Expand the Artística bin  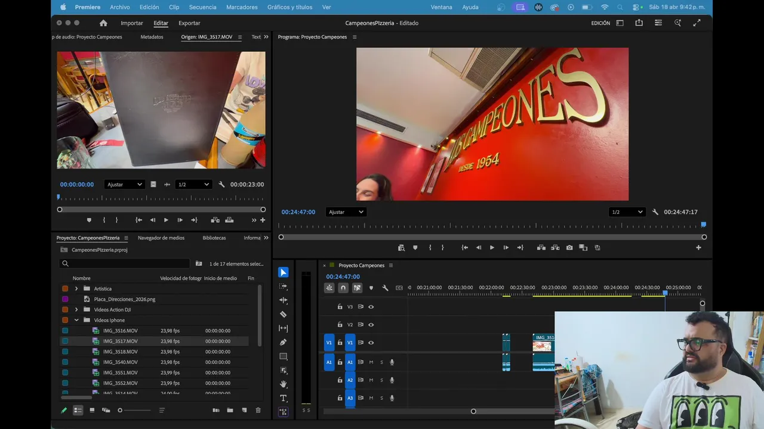coord(76,289)
